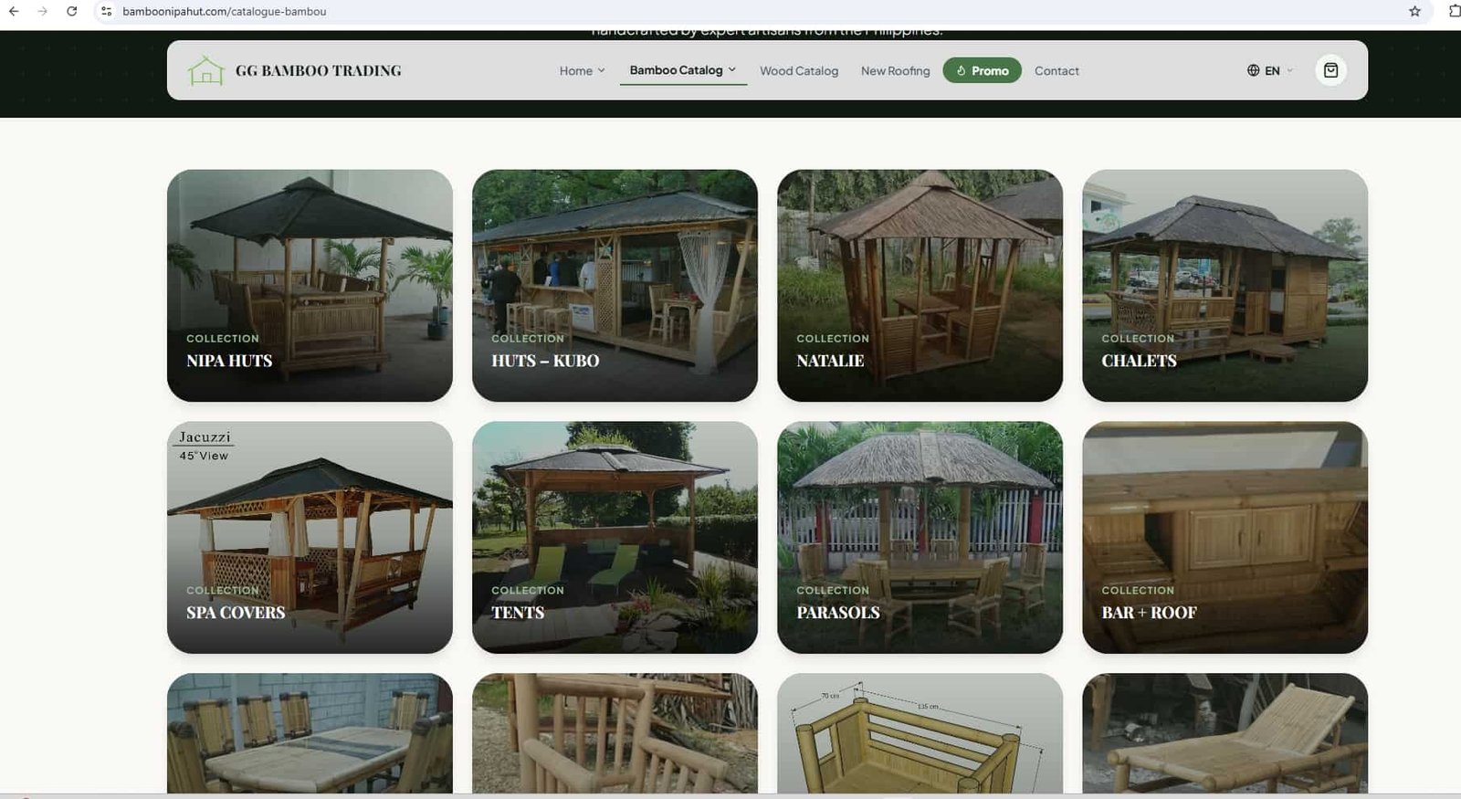Open the shopping cart icon
Screen dimensions: 1461x799
tap(1330, 70)
